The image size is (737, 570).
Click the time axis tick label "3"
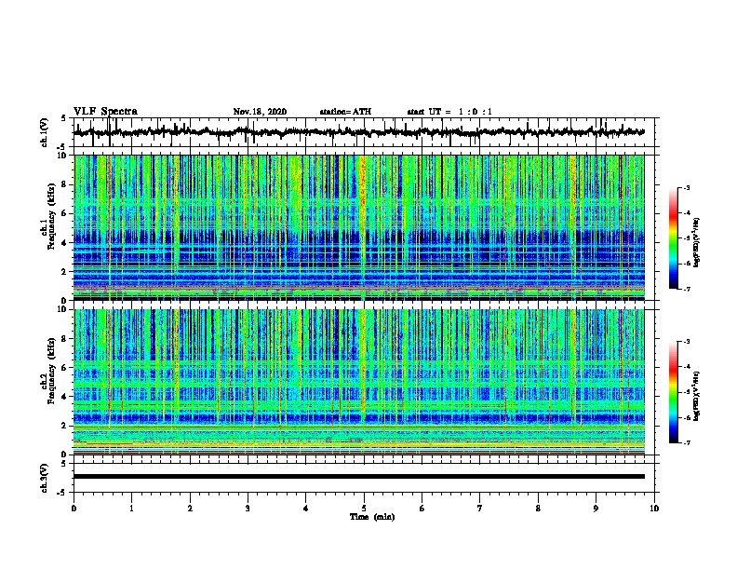(x=248, y=509)
